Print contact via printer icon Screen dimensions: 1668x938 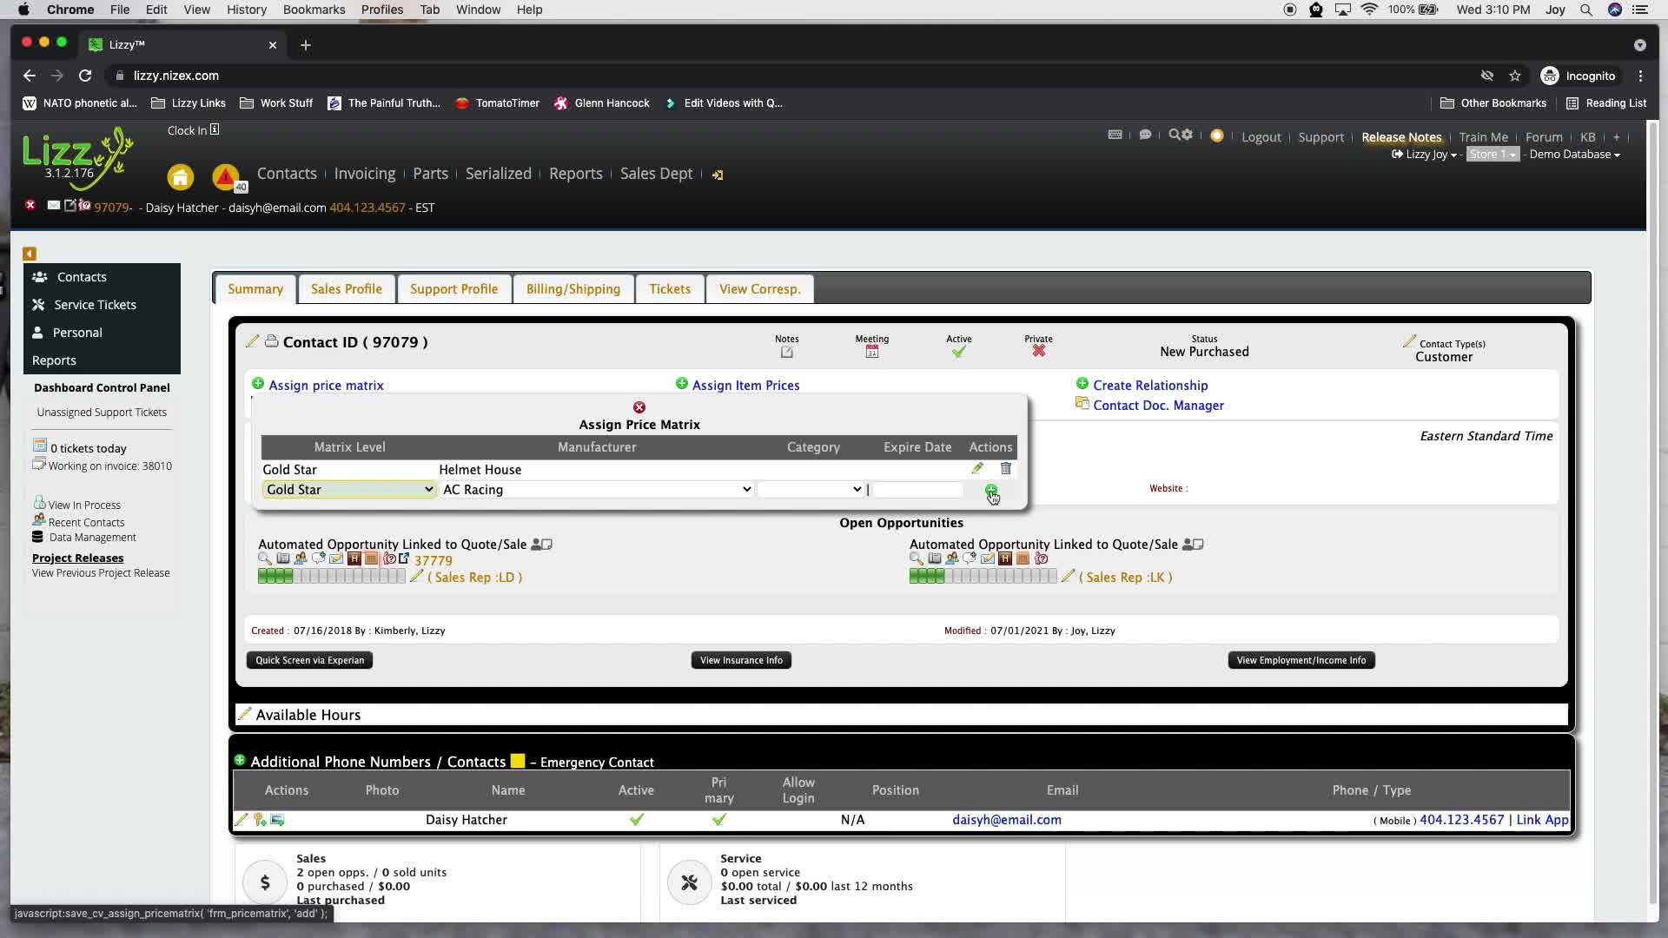tap(272, 341)
